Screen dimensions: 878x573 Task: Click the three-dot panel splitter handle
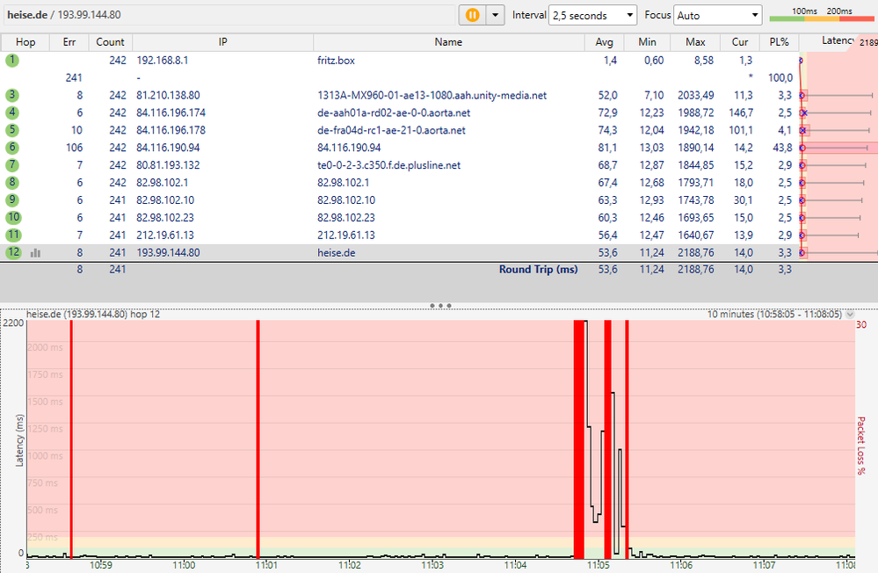tap(440, 306)
